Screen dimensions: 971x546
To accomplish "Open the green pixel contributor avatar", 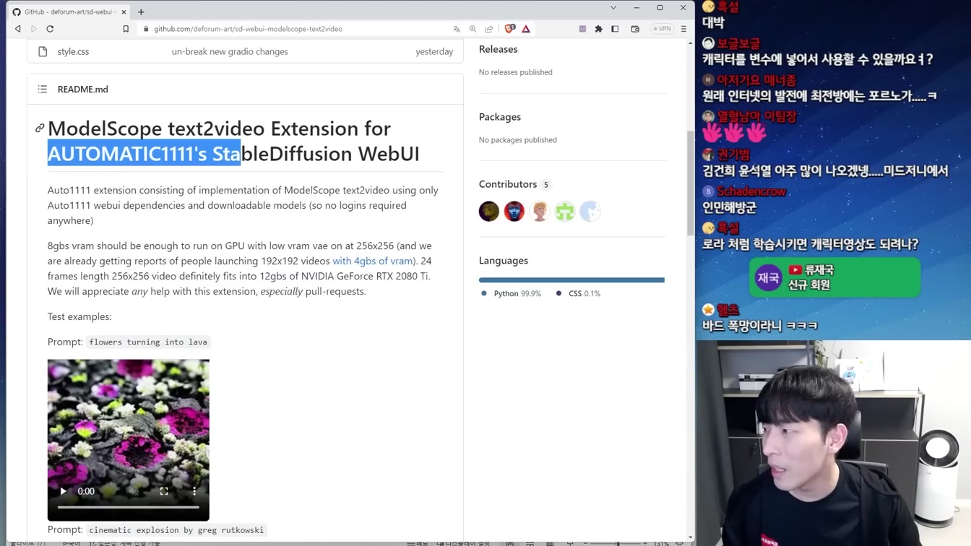I will tap(565, 211).
